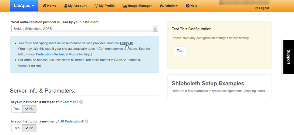Click the info icon next to UK Federation question
Viewport: 294px width, 135px height.
(86, 122)
